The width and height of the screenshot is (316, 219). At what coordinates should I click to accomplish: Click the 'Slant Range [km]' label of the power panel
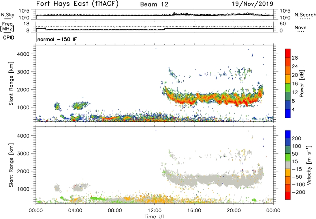(x=11, y=83)
